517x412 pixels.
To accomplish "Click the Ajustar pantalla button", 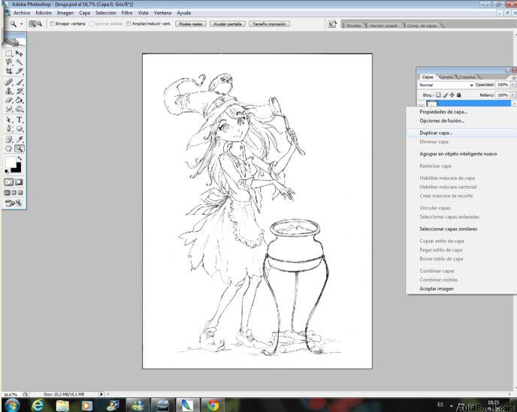I will coord(227,24).
